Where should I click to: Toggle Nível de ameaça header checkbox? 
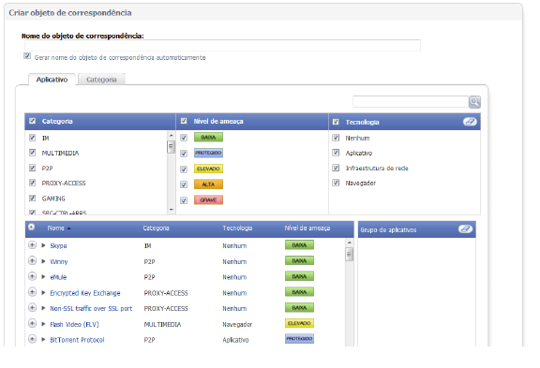coord(184,121)
